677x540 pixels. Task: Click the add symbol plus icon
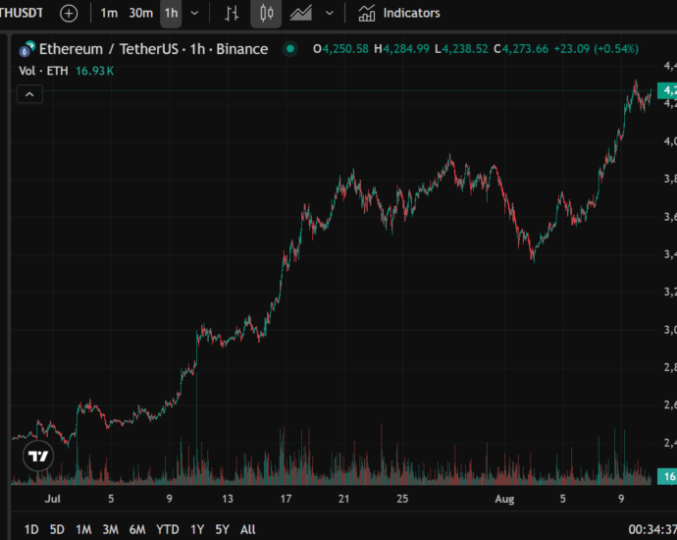(69, 13)
